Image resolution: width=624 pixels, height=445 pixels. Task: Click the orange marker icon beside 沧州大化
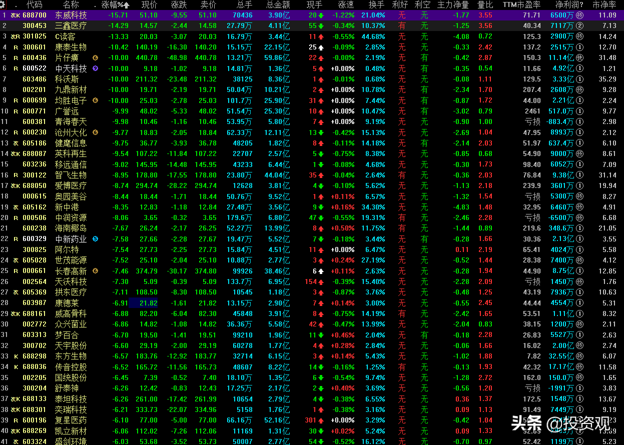click(95, 132)
